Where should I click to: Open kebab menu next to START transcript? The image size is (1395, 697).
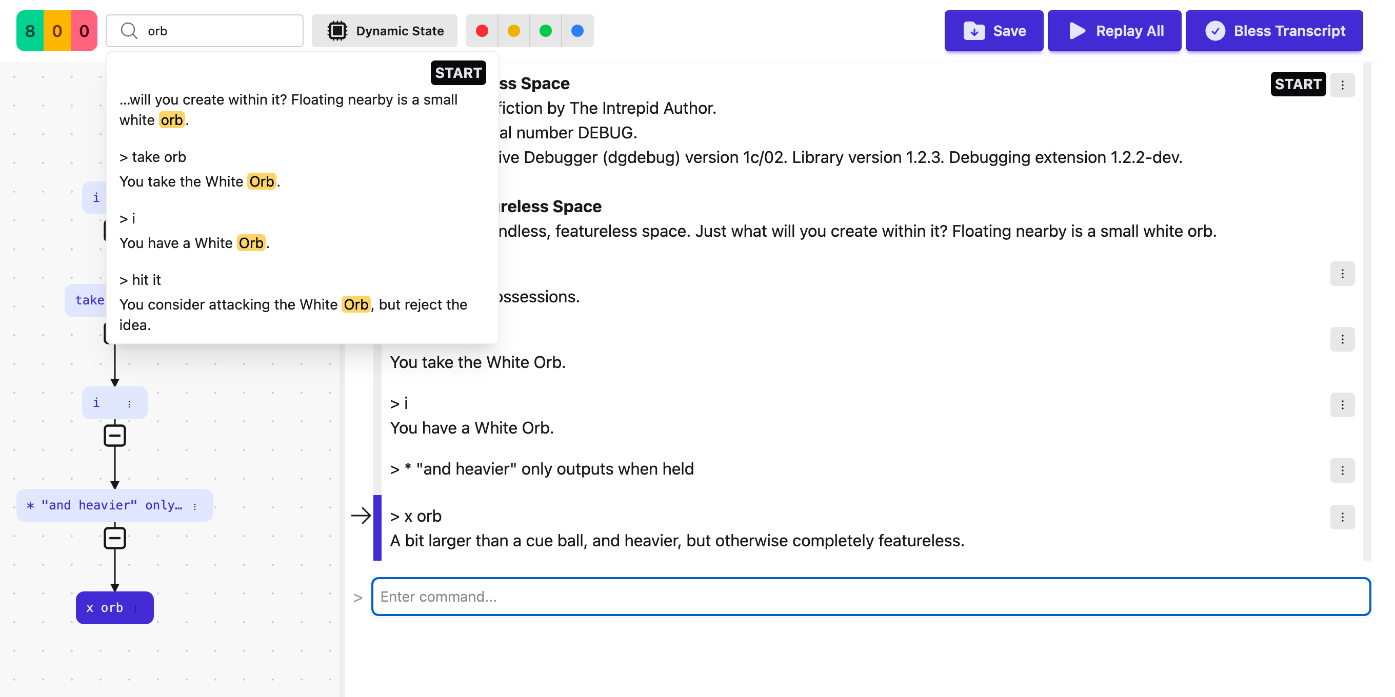pyautogui.click(x=1342, y=85)
